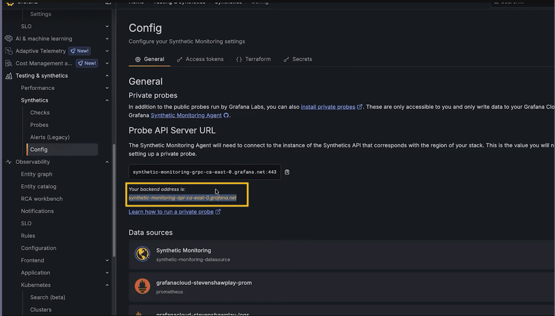Copy the Probe API Server URL via clipboard icon
555x316 pixels.
287,172
